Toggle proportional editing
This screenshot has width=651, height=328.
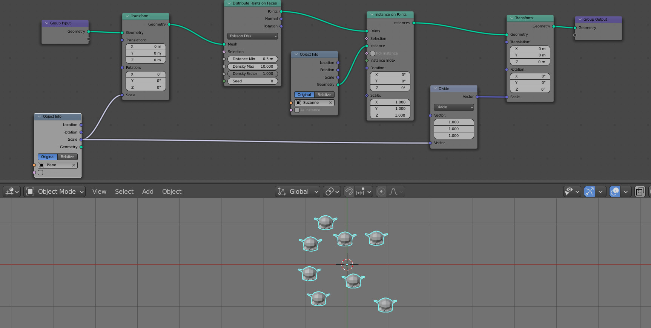[381, 191]
